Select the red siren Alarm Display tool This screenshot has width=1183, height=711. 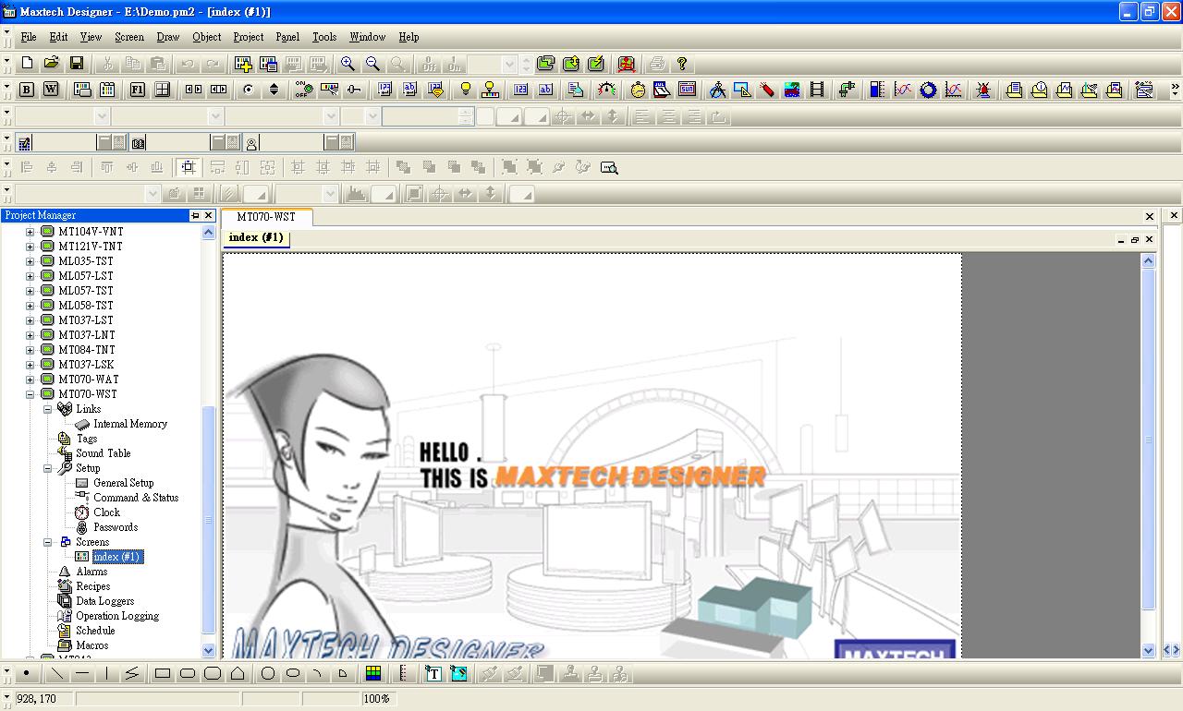tap(983, 90)
